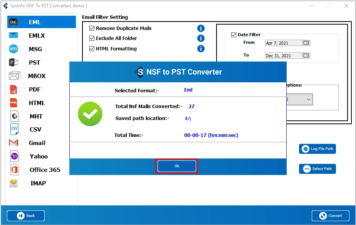Viewport: 356px width, 225px height.
Task: Edit the From date field
Action: [x=284, y=43]
